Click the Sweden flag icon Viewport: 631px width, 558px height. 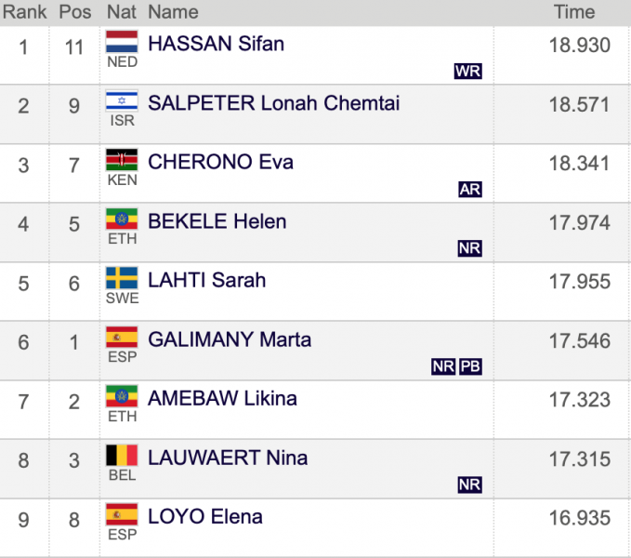[122, 278]
